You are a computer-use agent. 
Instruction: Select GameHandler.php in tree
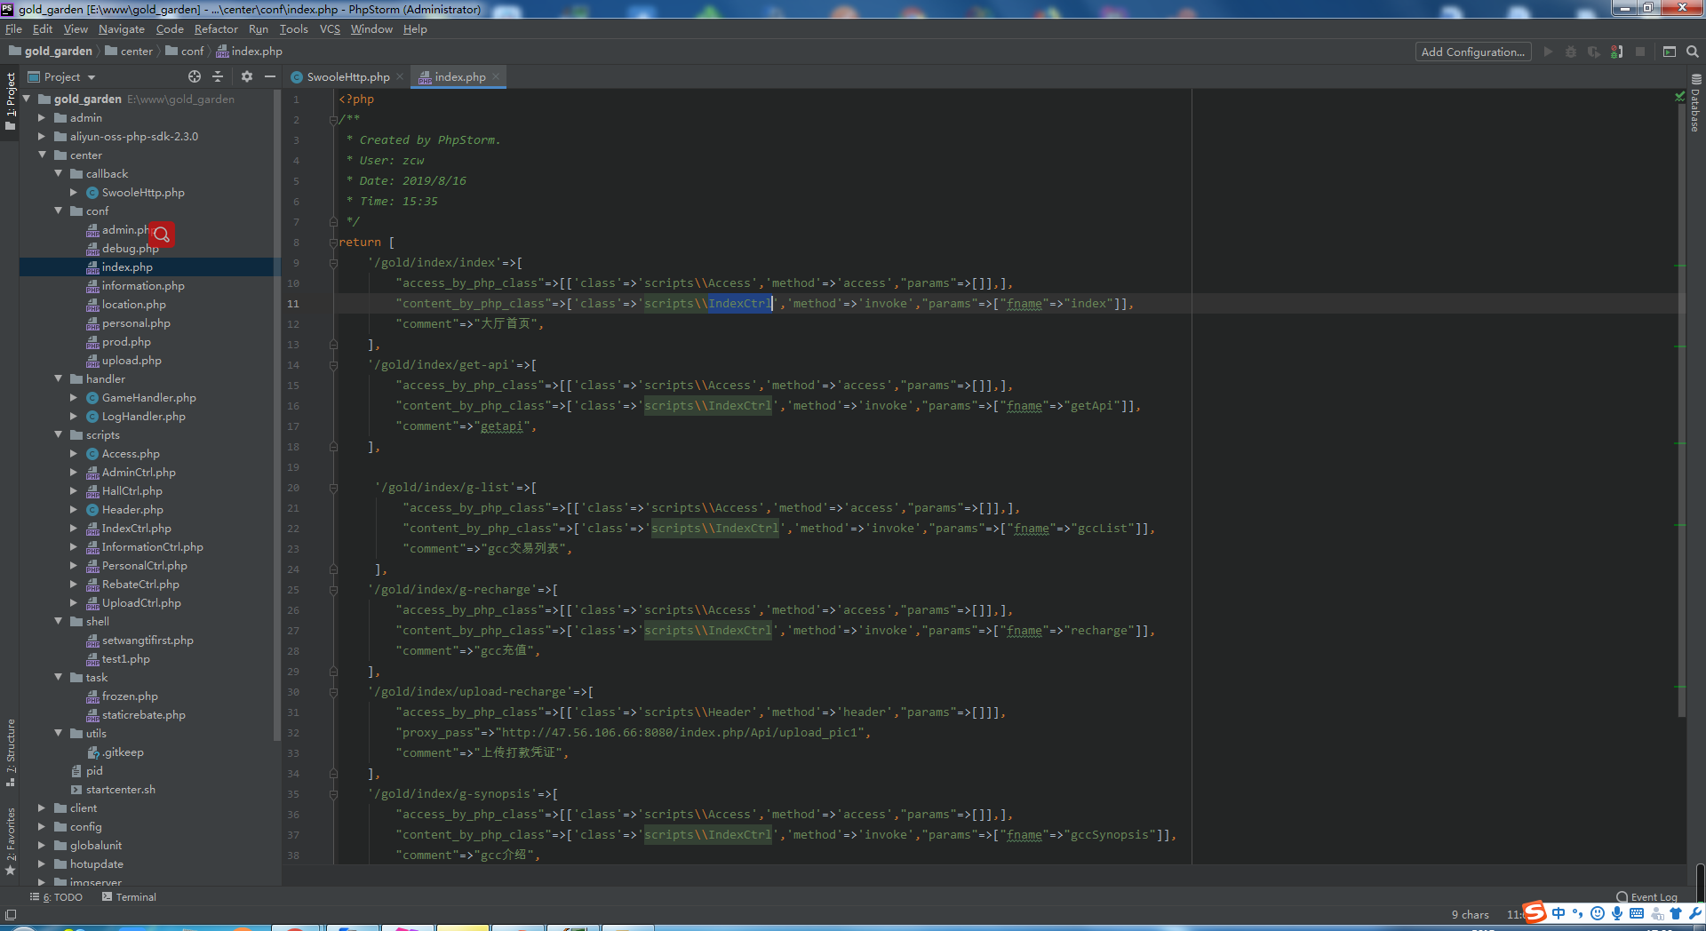(x=148, y=397)
